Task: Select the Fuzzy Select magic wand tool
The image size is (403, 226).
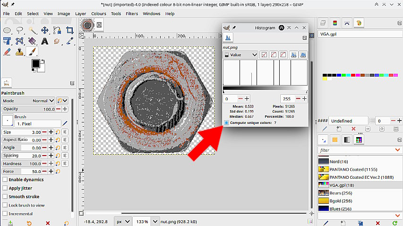Action: 32,31
